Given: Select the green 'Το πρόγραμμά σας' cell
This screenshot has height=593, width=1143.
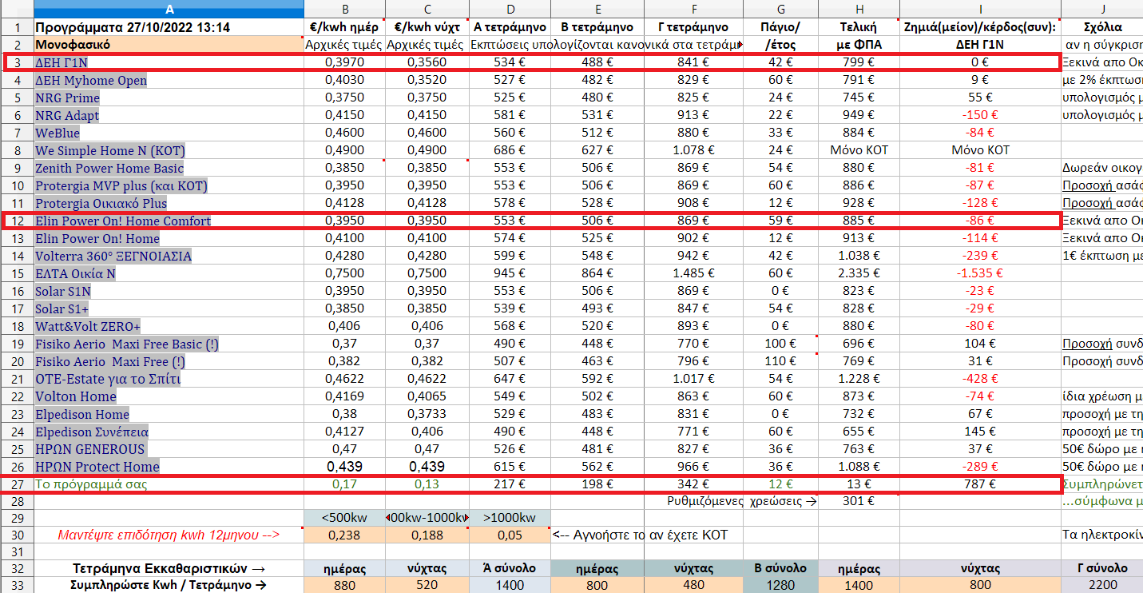Looking at the screenshot, I should (169, 484).
